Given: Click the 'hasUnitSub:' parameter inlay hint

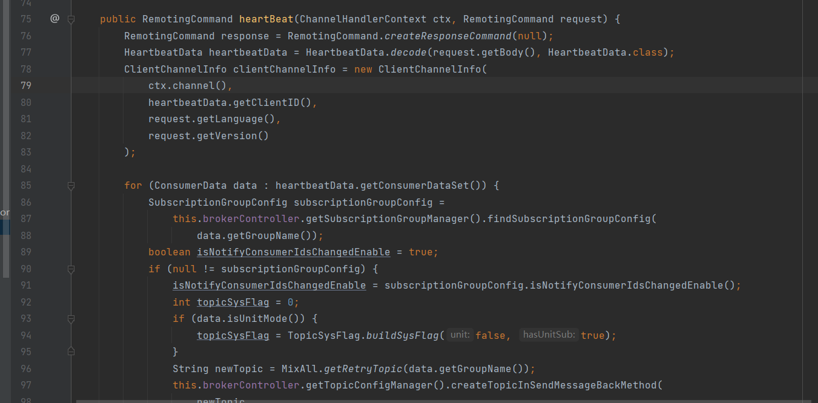Looking at the screenshot, I should coord(549,335).
